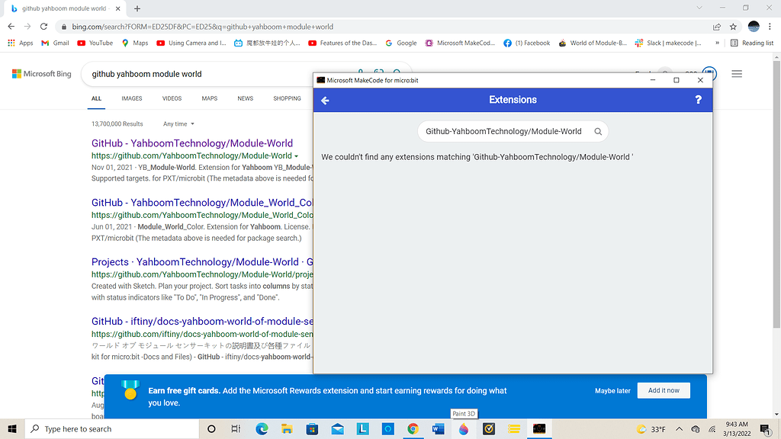Expand dropdown arrow beside Module-World URL
781x439 pixels.
tap(297, 156)
